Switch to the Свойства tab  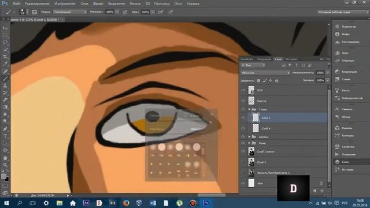tap(247, 59)
